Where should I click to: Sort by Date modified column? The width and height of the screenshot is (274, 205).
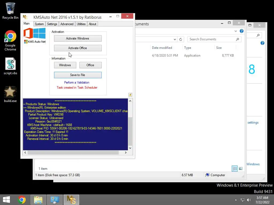coord(162,48)
